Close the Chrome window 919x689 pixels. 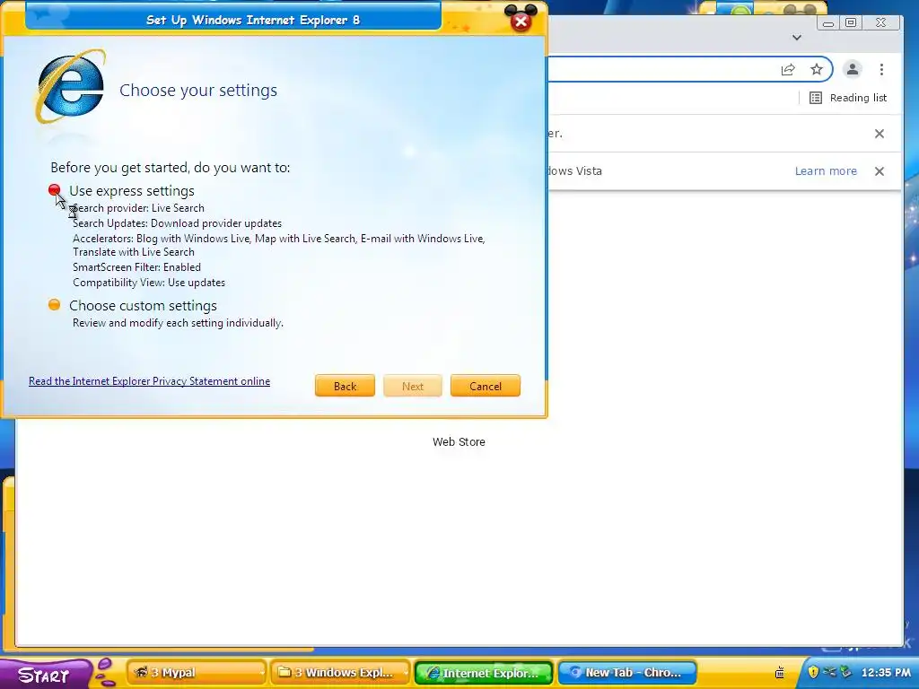click(x=881, y=22)
